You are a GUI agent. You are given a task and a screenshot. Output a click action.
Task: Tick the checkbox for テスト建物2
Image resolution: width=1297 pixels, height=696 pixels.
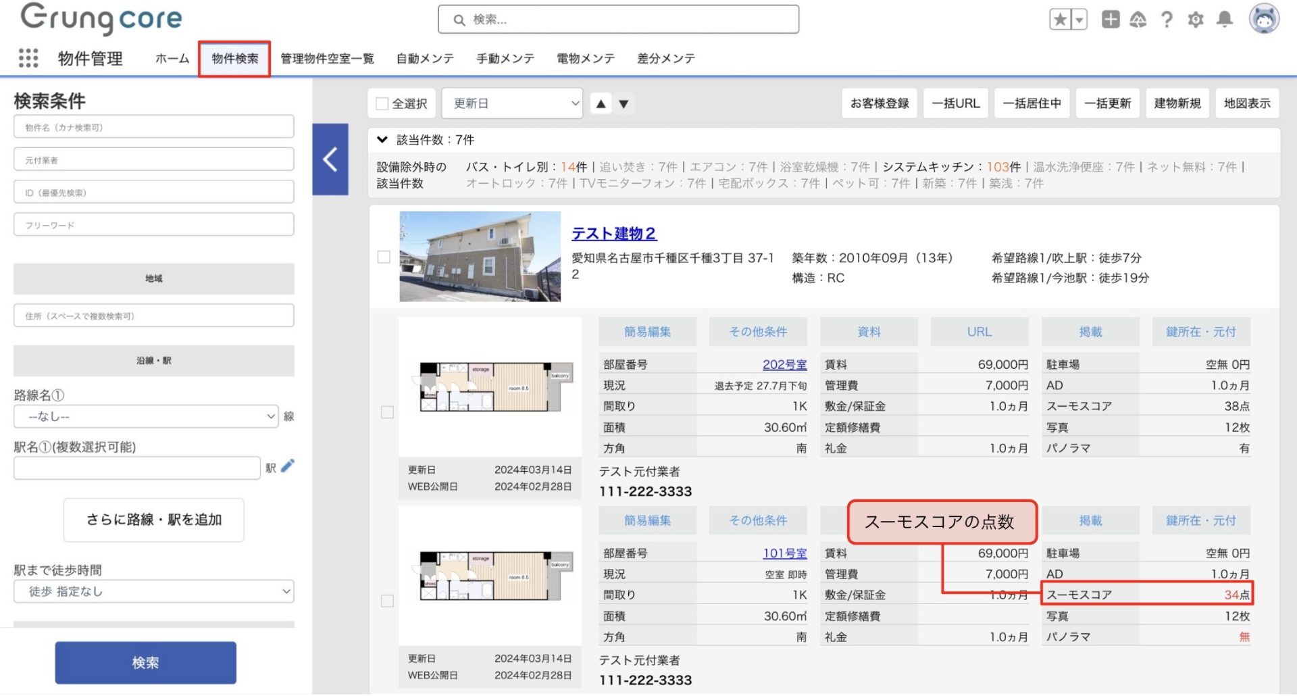pos(384,257)
